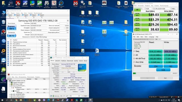This screenshot has height=102, width=182.
Task: Click the health status 100 % box
Action: point(11,27)
